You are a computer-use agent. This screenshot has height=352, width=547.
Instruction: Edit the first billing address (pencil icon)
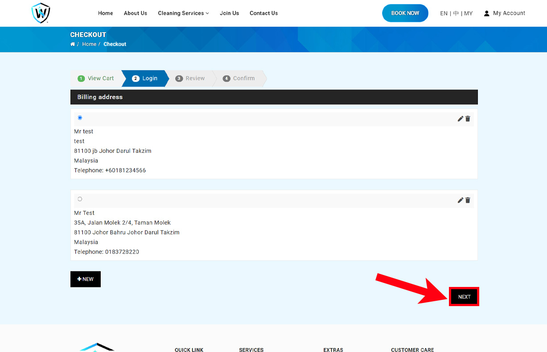pos(461,119)
